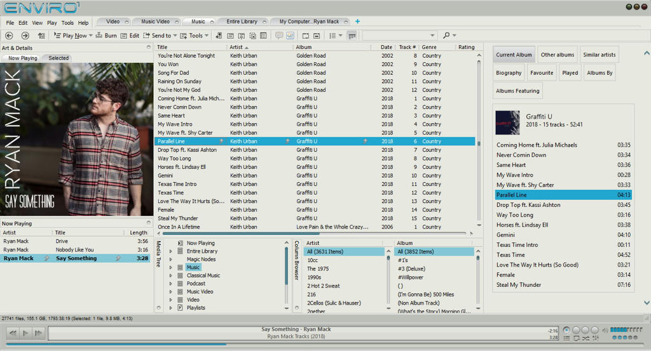
Task: Open the search options dropdown arrow
Action: (x=454, y=36)
